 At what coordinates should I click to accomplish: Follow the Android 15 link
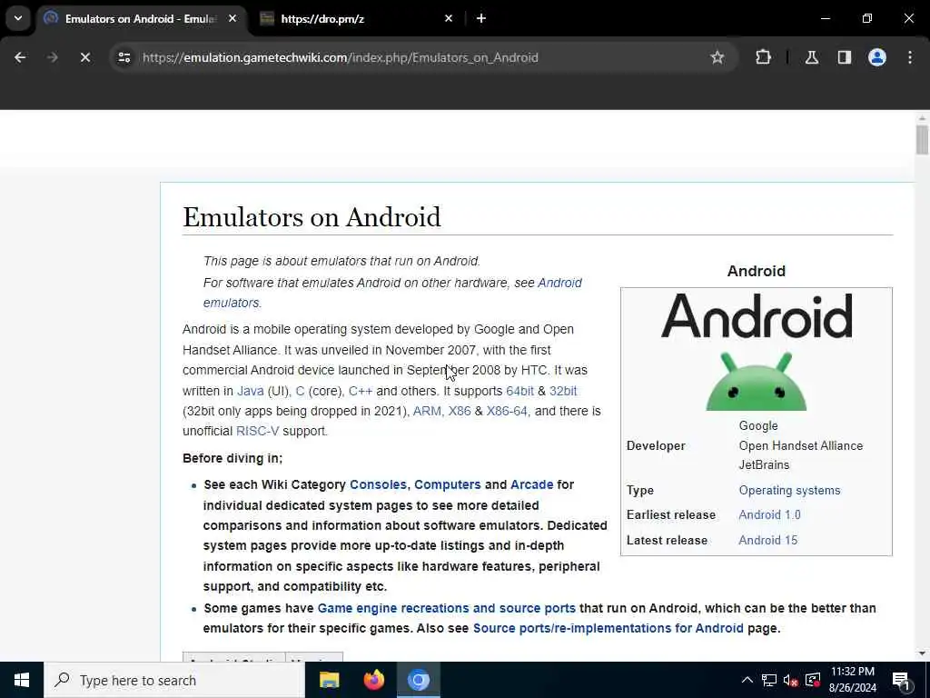768,541
